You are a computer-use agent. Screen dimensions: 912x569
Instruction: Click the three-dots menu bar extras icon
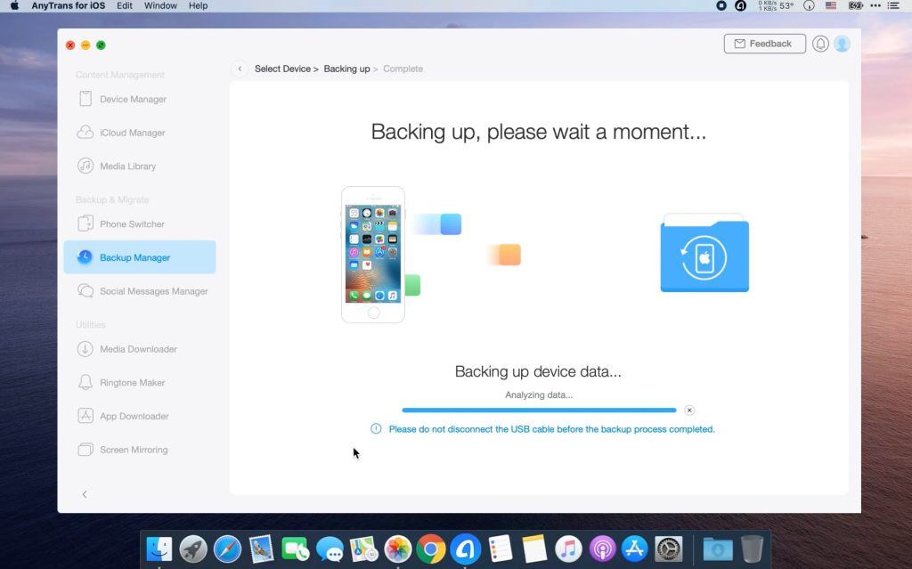(875, 6)
